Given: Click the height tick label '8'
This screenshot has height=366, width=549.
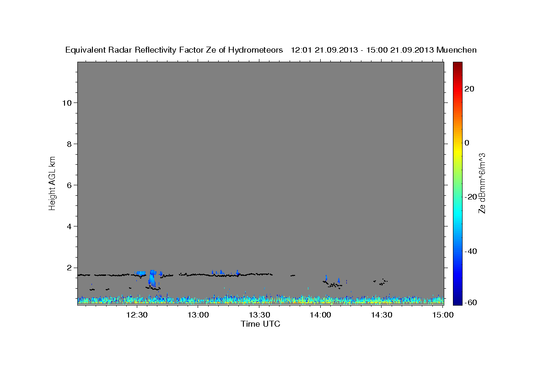Looking at the screenshot, I should pyautogui.click(x=69, y=144).
